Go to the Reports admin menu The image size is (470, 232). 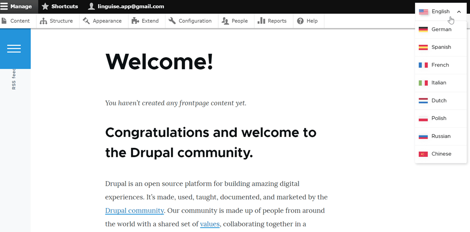click(274, 21)
